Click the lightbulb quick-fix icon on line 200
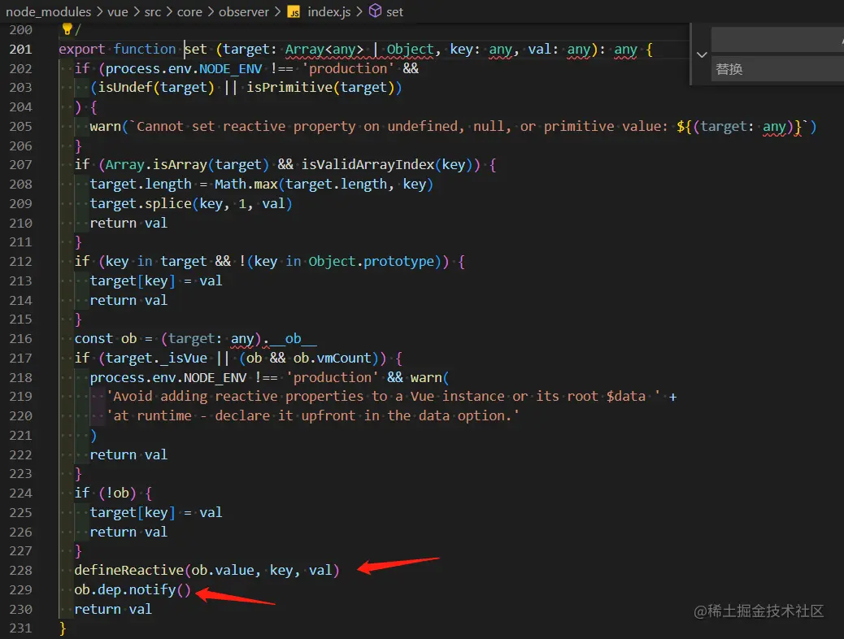Image resolution: width=844 pixels, height=639 pixels. (67, 28)
